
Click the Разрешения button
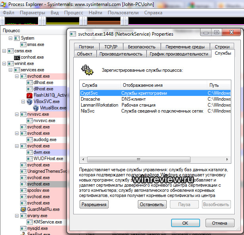pyautogui.click(x=94, y=204)
